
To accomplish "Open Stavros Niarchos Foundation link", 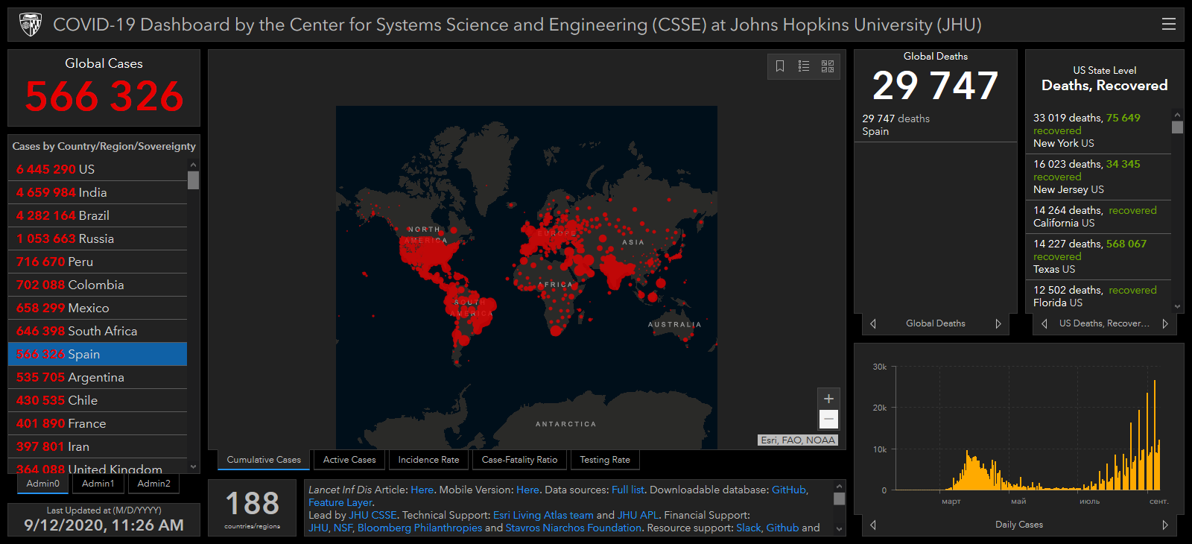I will coord(574,528).
